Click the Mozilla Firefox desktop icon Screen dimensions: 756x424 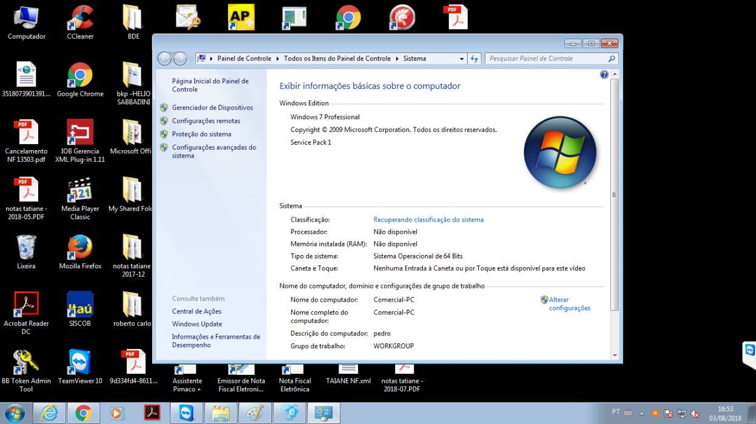pyautogui.click(x=80, y=253)
